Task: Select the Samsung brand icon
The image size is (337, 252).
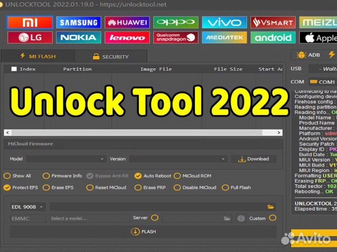Action: [78, 22]
